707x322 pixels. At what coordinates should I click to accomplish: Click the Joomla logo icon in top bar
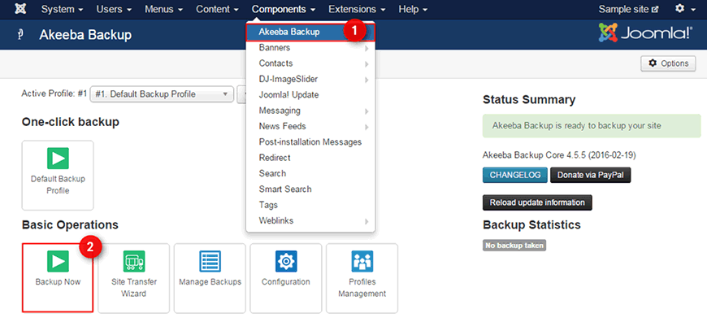20,9
